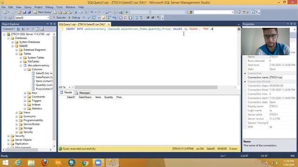Click the Open File folder icon

[x=20, y=13]
